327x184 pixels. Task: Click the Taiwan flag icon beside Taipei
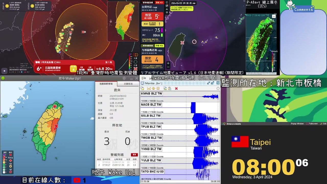[x=240, y=142]
